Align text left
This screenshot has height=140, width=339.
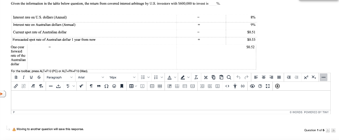(x=256, y=77)
